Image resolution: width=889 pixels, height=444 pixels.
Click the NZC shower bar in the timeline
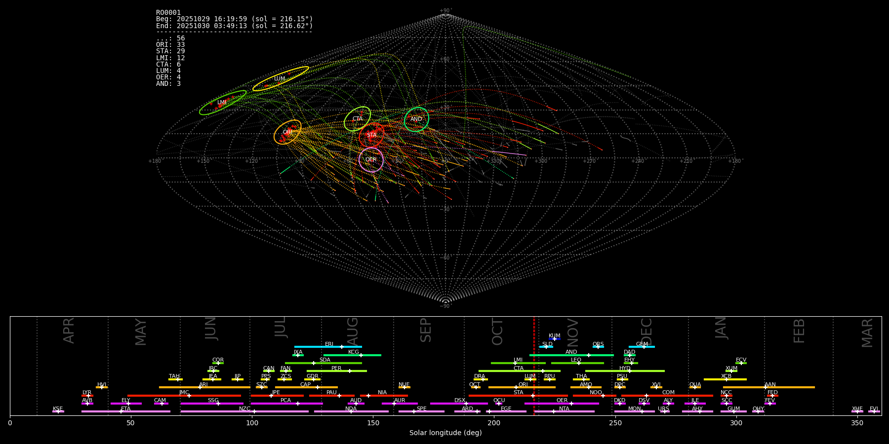pos(244,411)
